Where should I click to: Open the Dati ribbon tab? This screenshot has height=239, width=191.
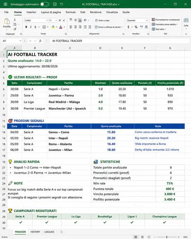point(83,12)
